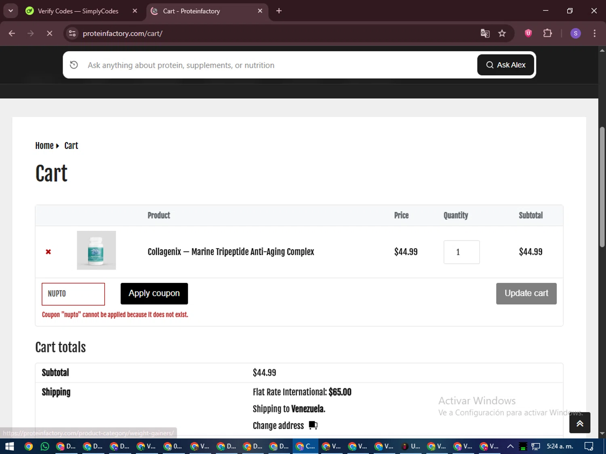Click the NUPTO coupon code field
The width and height of the screenshot is (606, 454).
click(73, 294)
